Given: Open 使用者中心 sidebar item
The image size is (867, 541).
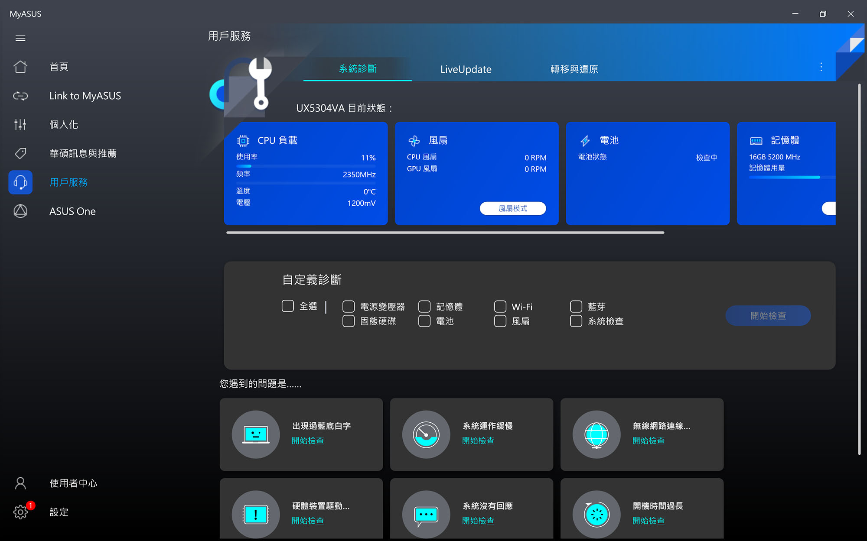Looking at the screenshot, I should 73,483.
